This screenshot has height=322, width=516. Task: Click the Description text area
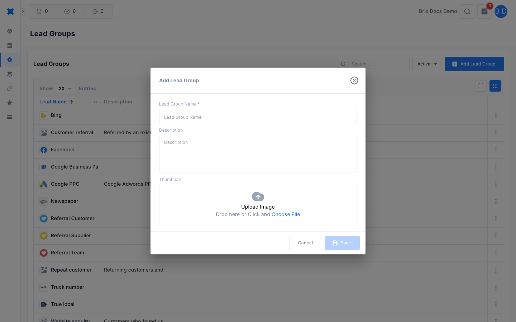tap(258, 154)
